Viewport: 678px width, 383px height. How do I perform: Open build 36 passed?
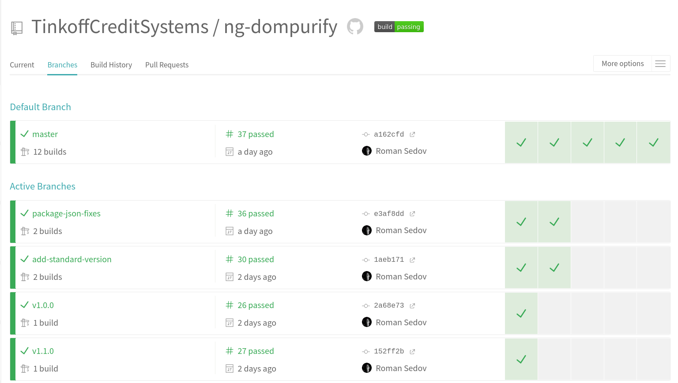point(256,213)
